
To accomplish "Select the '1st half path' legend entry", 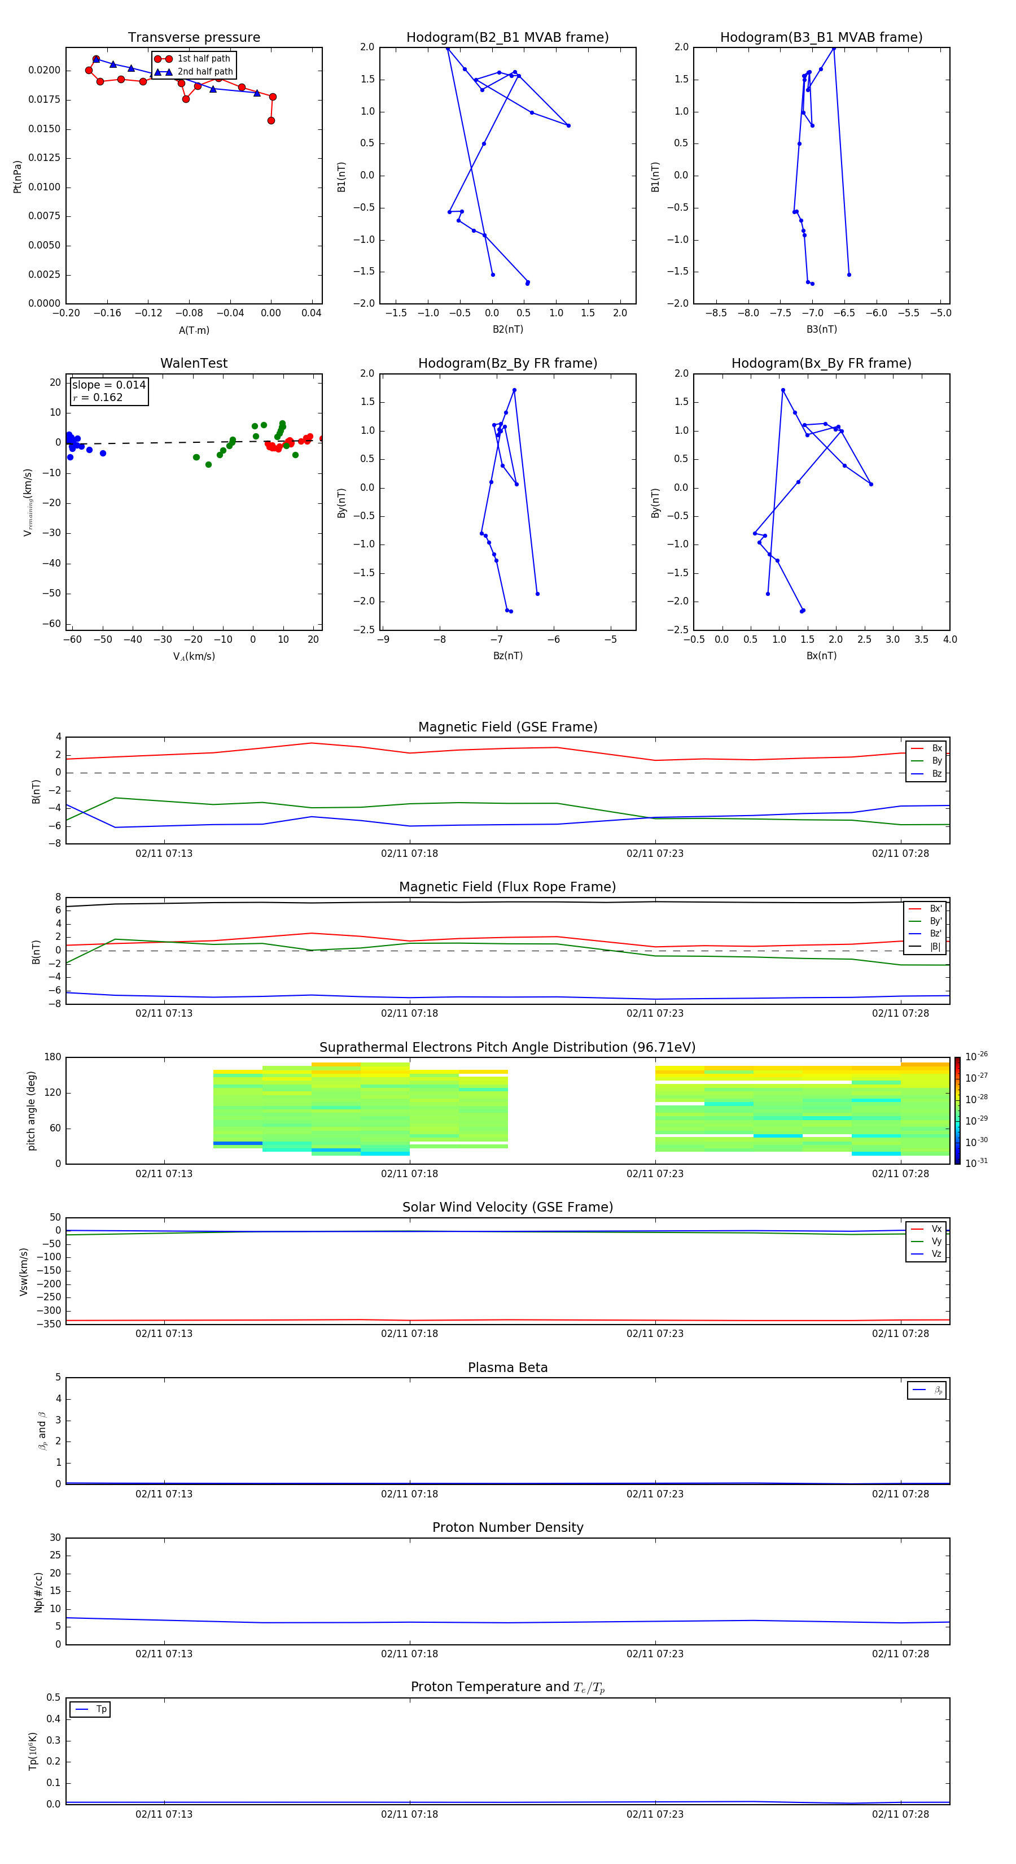I will pyautogui.click(x=192, y=59).
